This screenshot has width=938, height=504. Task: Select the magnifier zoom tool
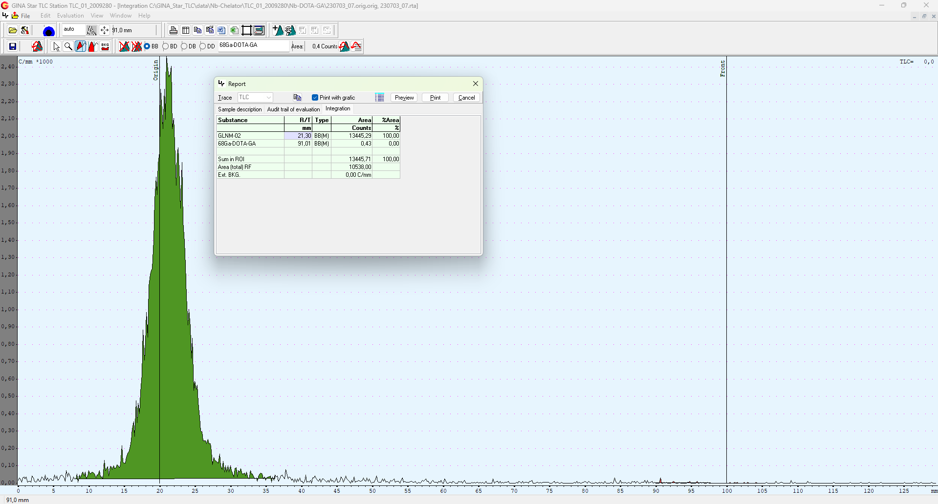(68, 46)
